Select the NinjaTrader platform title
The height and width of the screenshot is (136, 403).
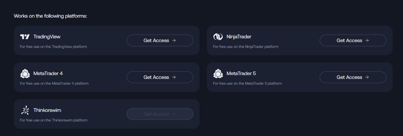tap(239, 37)
